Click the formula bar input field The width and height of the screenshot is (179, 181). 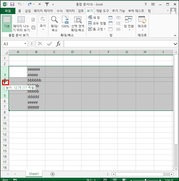tap(119, 44)
